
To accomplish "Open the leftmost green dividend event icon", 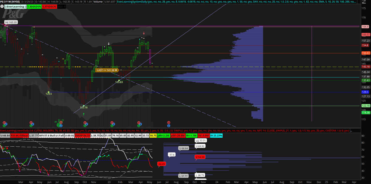I will pyautogui.click(x=4, y=125).
